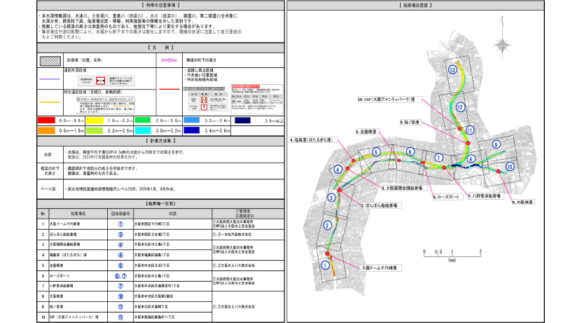Screen dimensions: 582x323
Task: Click the 【凡 例】 section header
Action: point(160,48)
